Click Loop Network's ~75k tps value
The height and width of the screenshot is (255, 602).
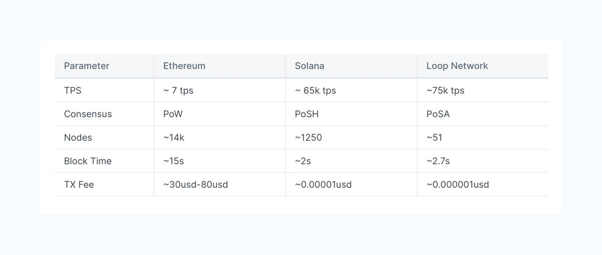click(x=445, y=91)
